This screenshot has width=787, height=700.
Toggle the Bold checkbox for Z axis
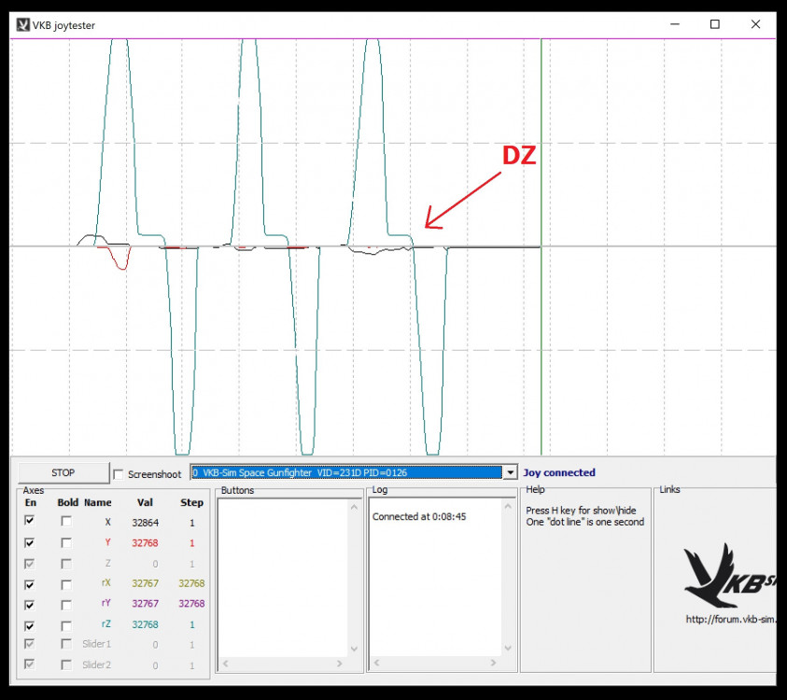[x=66, y=564]
